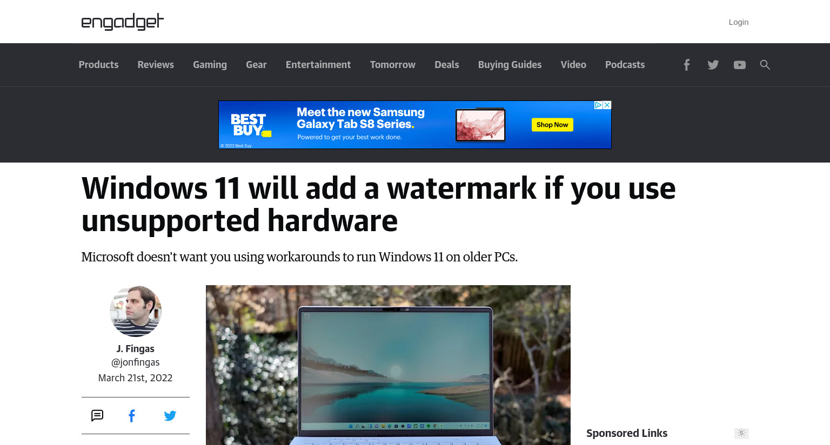Share article on Twitter below author

[170, 415]
